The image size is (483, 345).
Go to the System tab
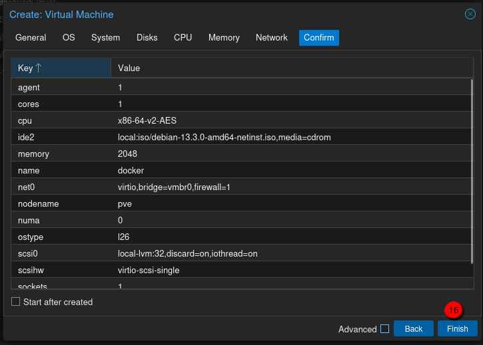[x=105, y=38]
